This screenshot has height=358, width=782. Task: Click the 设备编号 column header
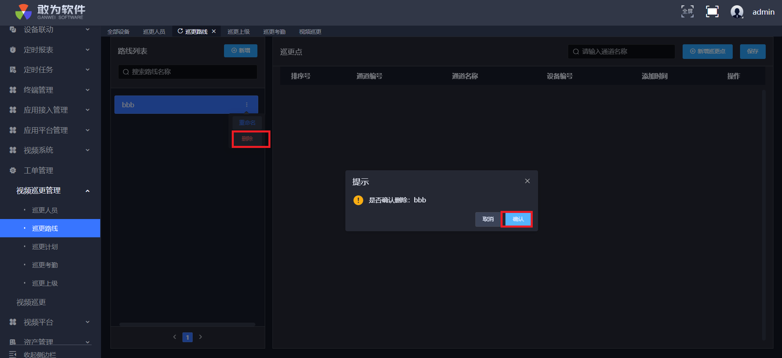pyautogui.click(x=560, y=76)
